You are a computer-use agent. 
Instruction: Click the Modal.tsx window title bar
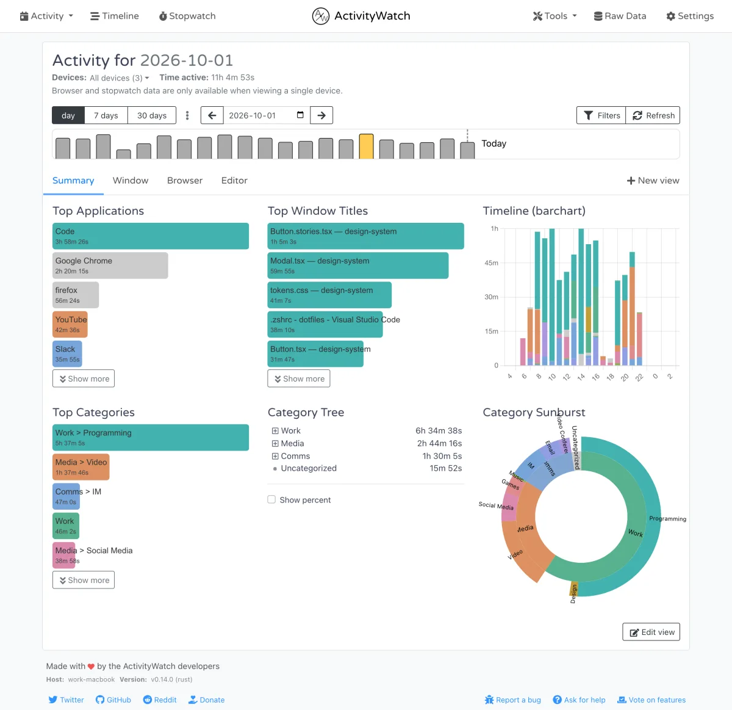click(358, 266)
